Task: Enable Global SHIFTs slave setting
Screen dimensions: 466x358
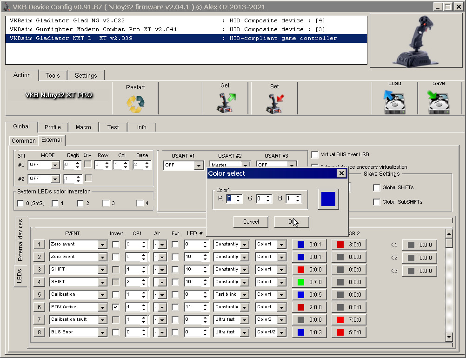Action: pyautogui.click(x=377, y=187)
